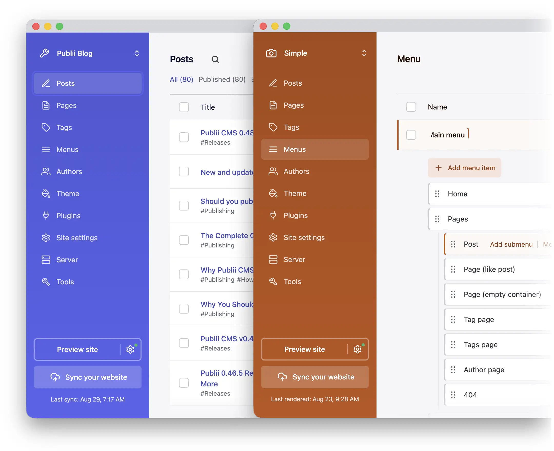554x451 pixels.
Task: Click the camera icon beside Simple
Action: click(x=271, y=53)
